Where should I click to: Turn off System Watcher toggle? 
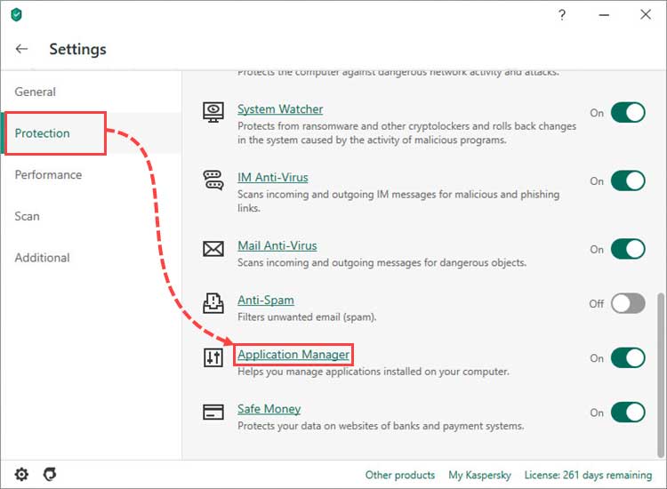628,113
